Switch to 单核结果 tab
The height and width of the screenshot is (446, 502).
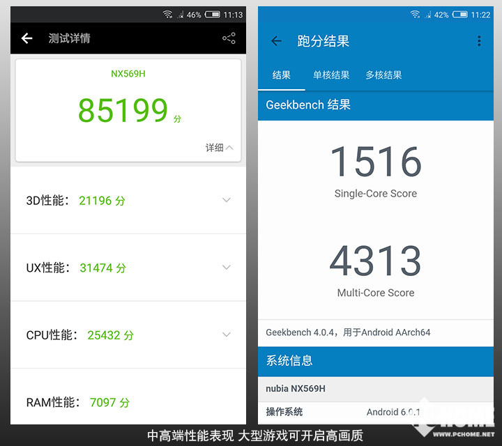point(331,75)
